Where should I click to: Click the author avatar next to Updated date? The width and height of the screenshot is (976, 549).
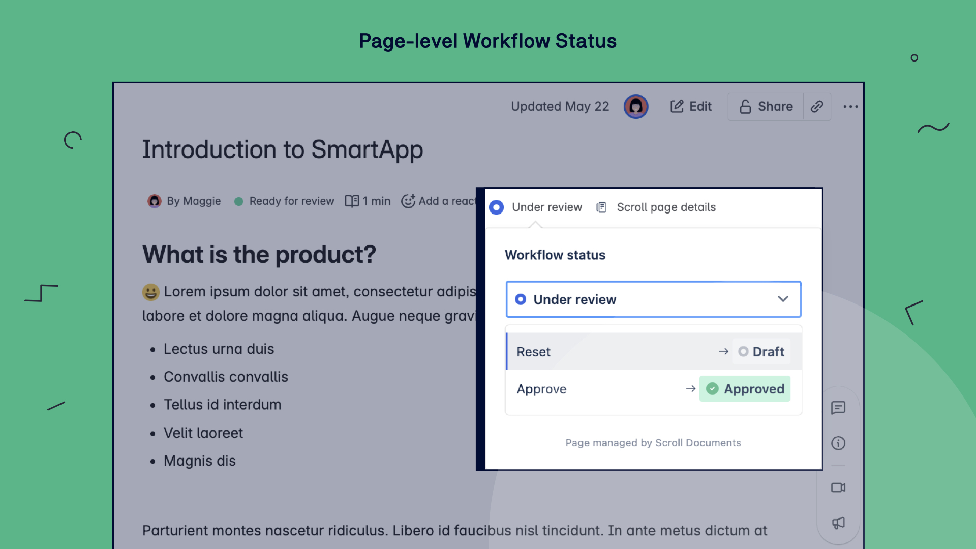point(636,106)
